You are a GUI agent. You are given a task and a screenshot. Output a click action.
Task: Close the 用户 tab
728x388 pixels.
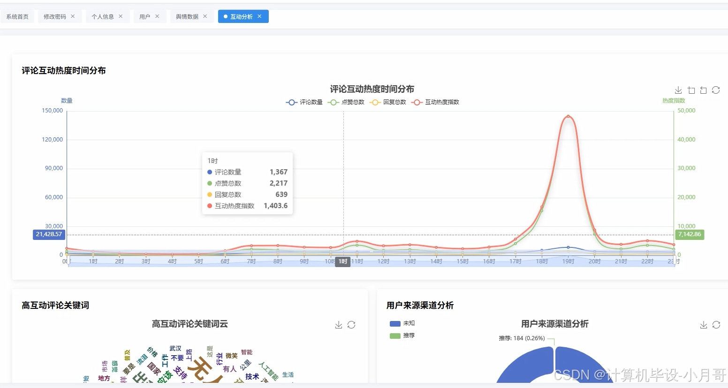click(x=157, y=16)
